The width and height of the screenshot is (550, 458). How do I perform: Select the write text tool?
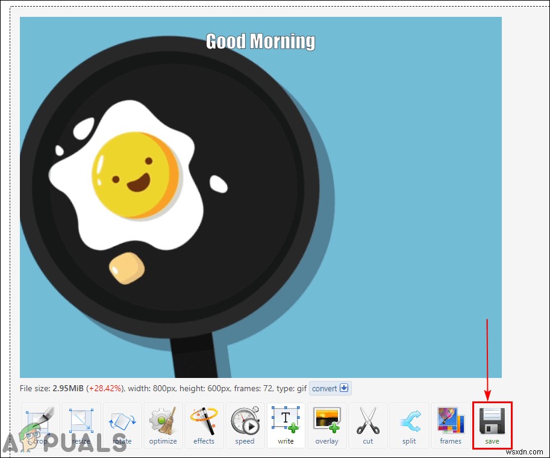[x=286, y=425]
